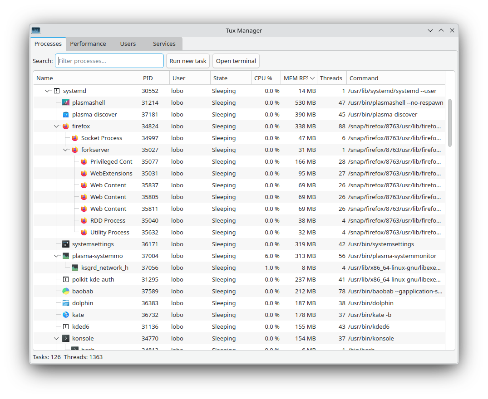The width and height of the screenshot is (488, 399).
Task: Select 6.0 % CPU value of plasma-systemmo
Action: (x=272, y=256)
